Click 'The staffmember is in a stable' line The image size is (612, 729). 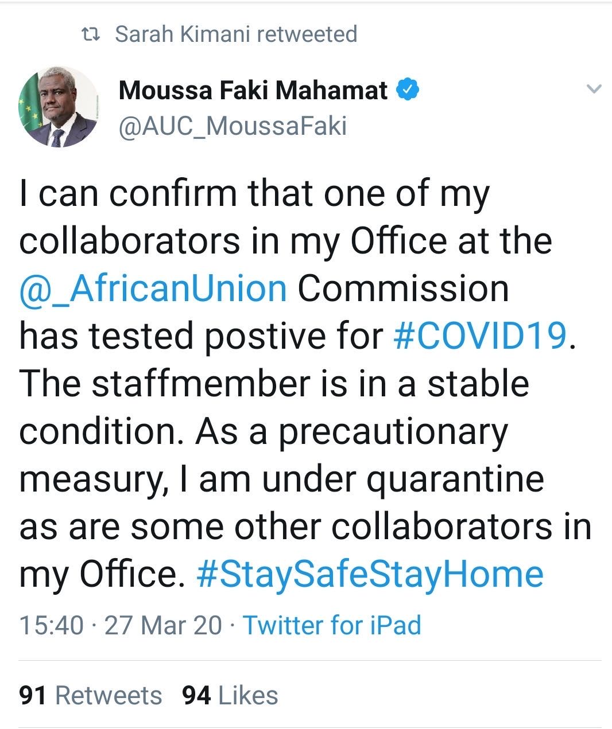(x=274, y=383)
